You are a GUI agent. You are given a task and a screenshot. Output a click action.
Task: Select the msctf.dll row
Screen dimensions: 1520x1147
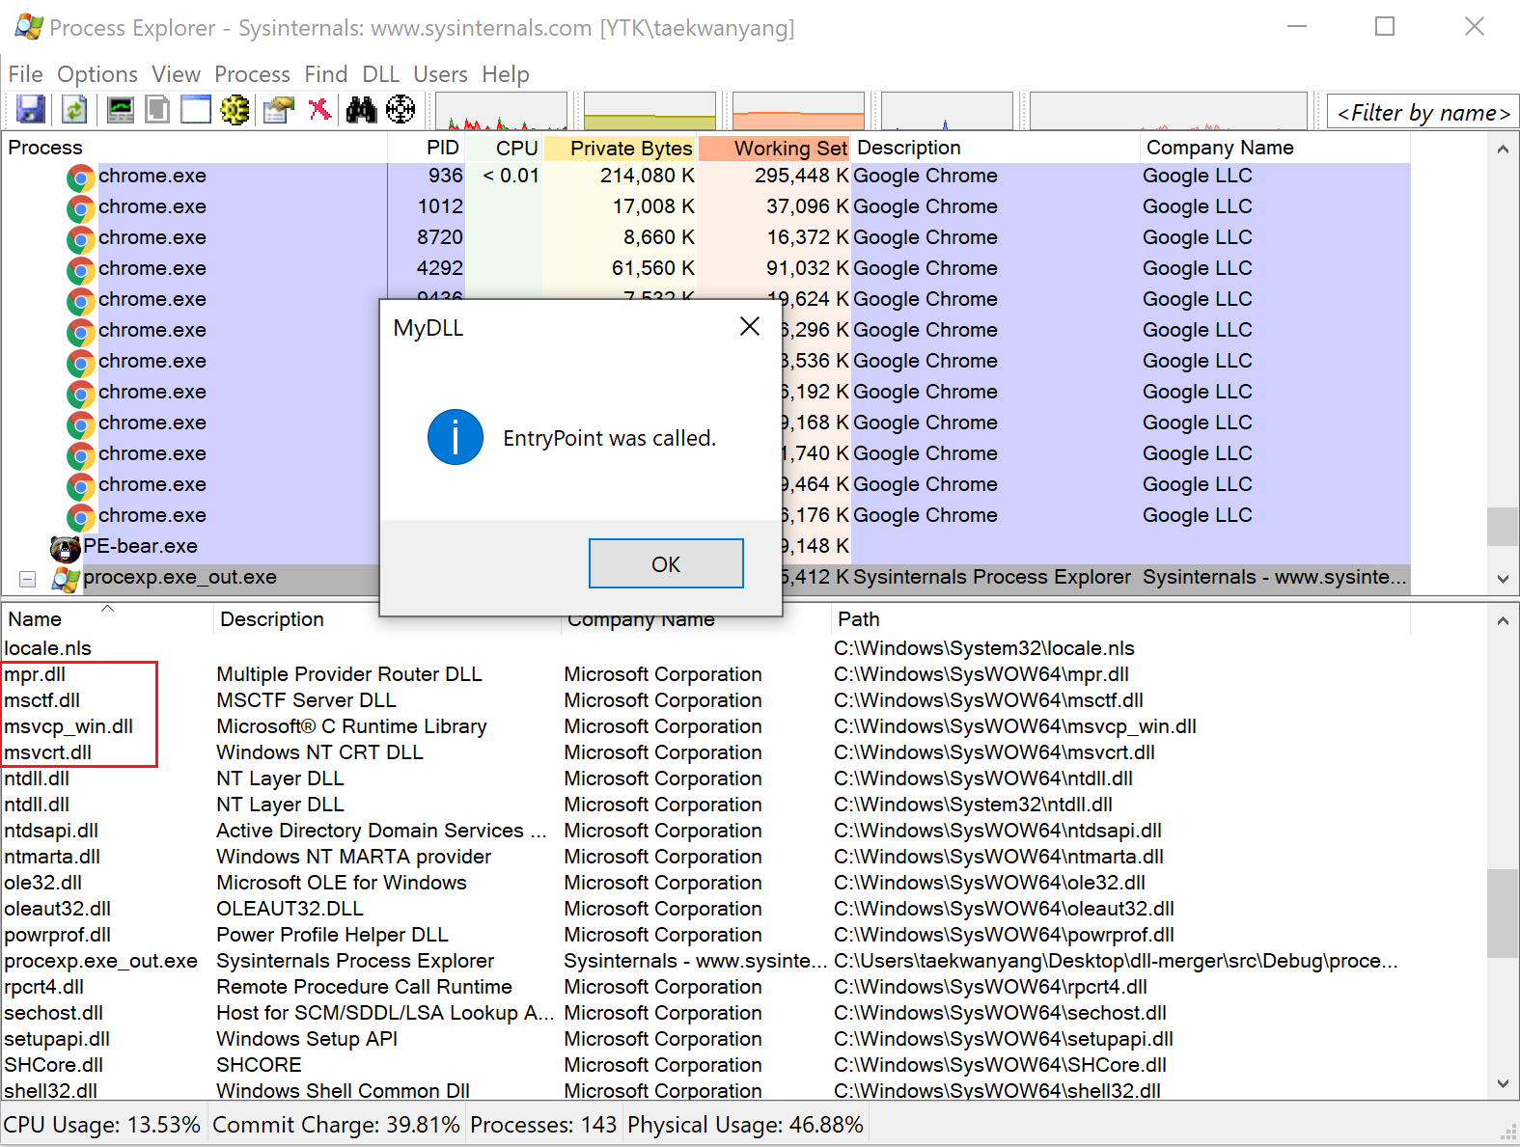click(705, 700)
